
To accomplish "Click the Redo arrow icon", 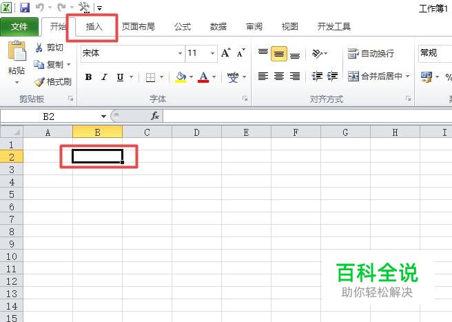I will [61, 8].
